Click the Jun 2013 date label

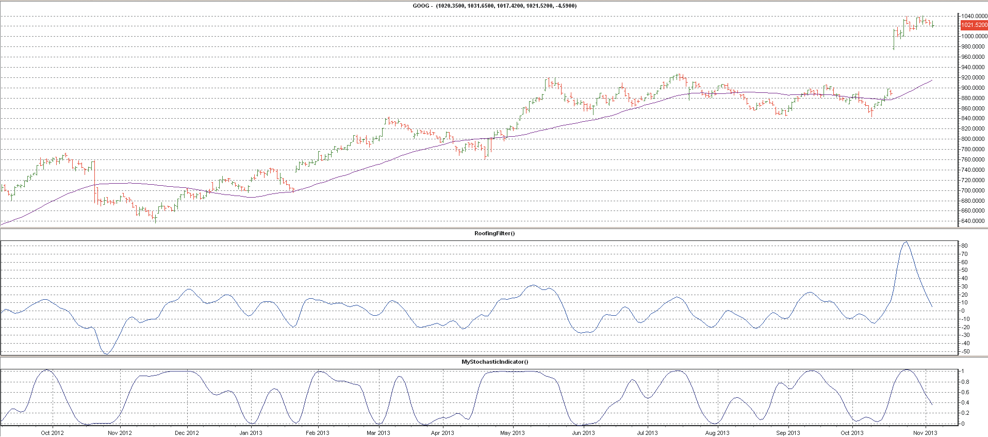tap(583, 433)
